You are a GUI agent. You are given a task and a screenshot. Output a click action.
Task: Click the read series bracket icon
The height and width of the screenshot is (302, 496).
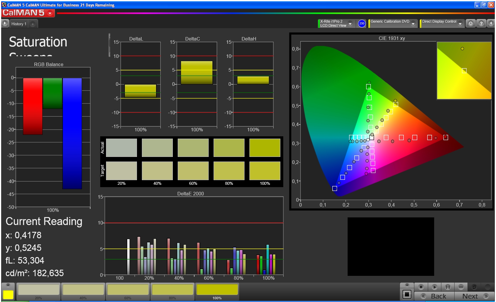[448, 287]
